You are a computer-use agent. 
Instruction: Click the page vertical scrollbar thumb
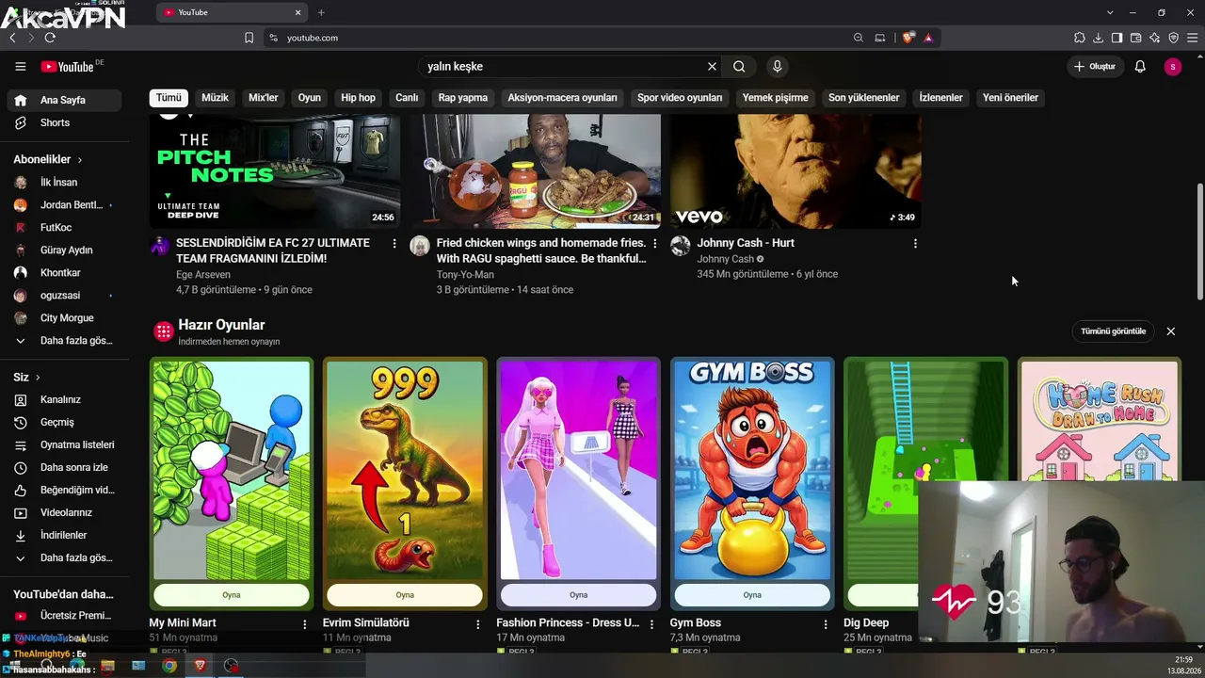1199,242
